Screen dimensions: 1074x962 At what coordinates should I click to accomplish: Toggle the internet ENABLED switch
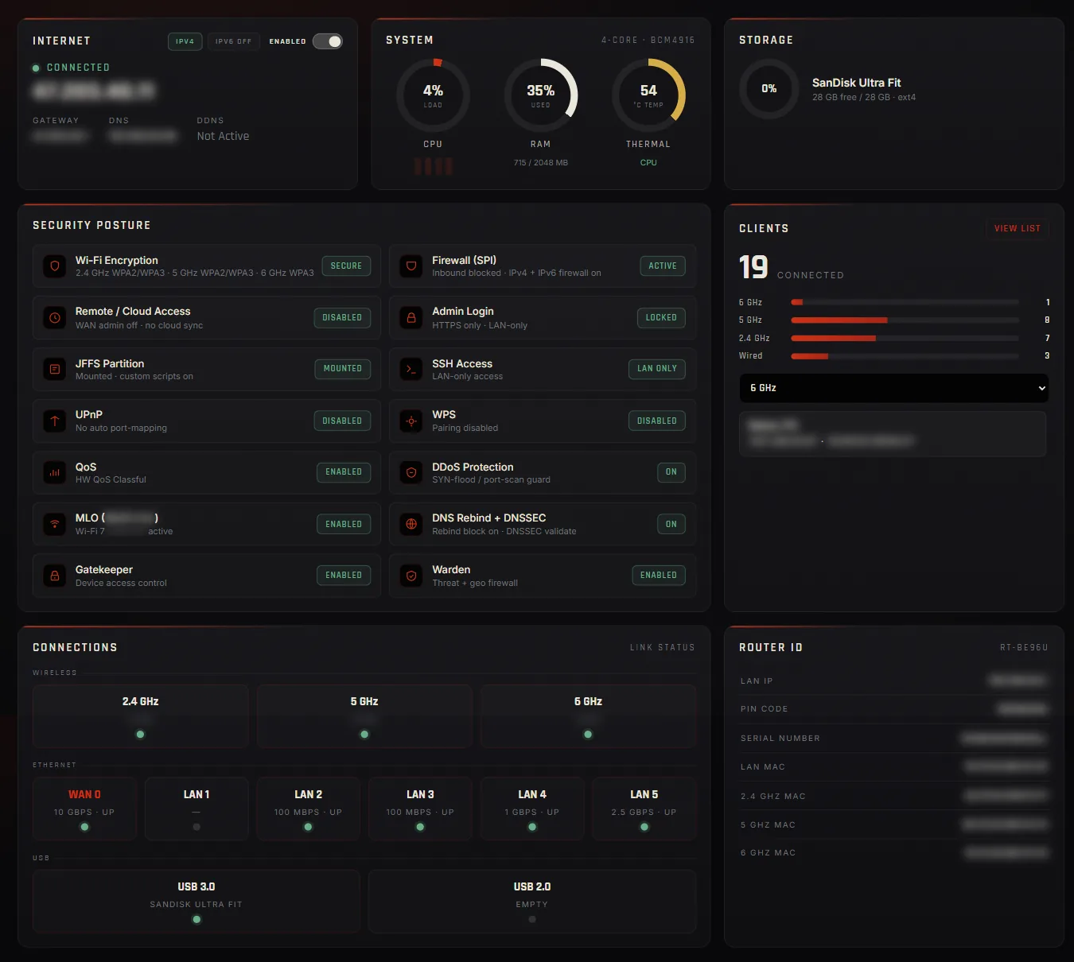[x=327, y=41]
